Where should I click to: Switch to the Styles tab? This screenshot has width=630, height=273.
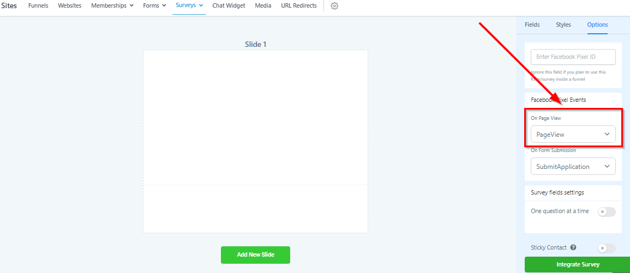click(x=563, y=25)
